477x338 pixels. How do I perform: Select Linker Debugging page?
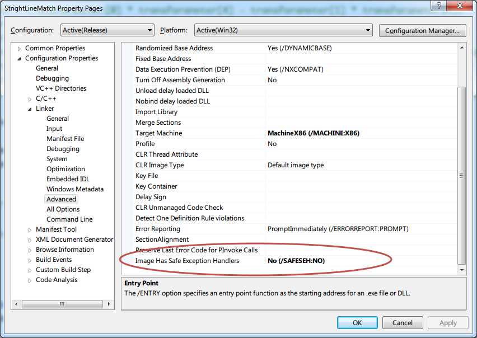click(x=63, y=149)
